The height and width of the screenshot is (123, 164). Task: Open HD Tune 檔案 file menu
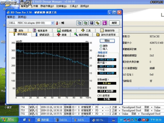pyautogui.click(x=11, y=17)
